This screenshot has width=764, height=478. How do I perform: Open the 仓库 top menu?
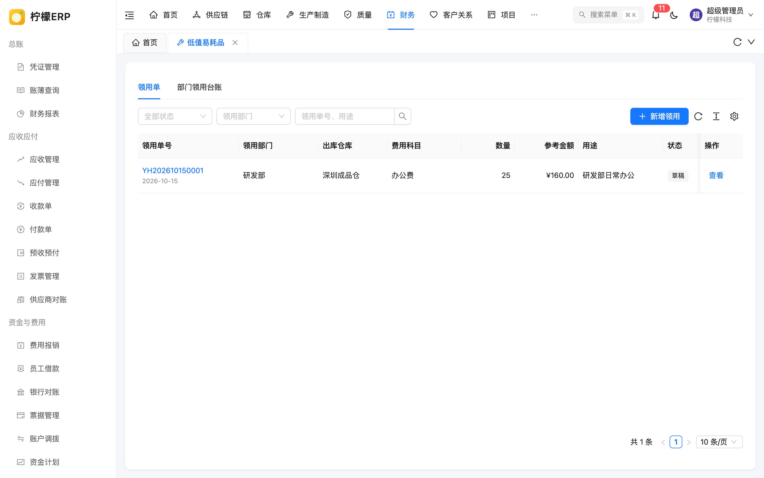pyautogui.click(x=257, y=15)
